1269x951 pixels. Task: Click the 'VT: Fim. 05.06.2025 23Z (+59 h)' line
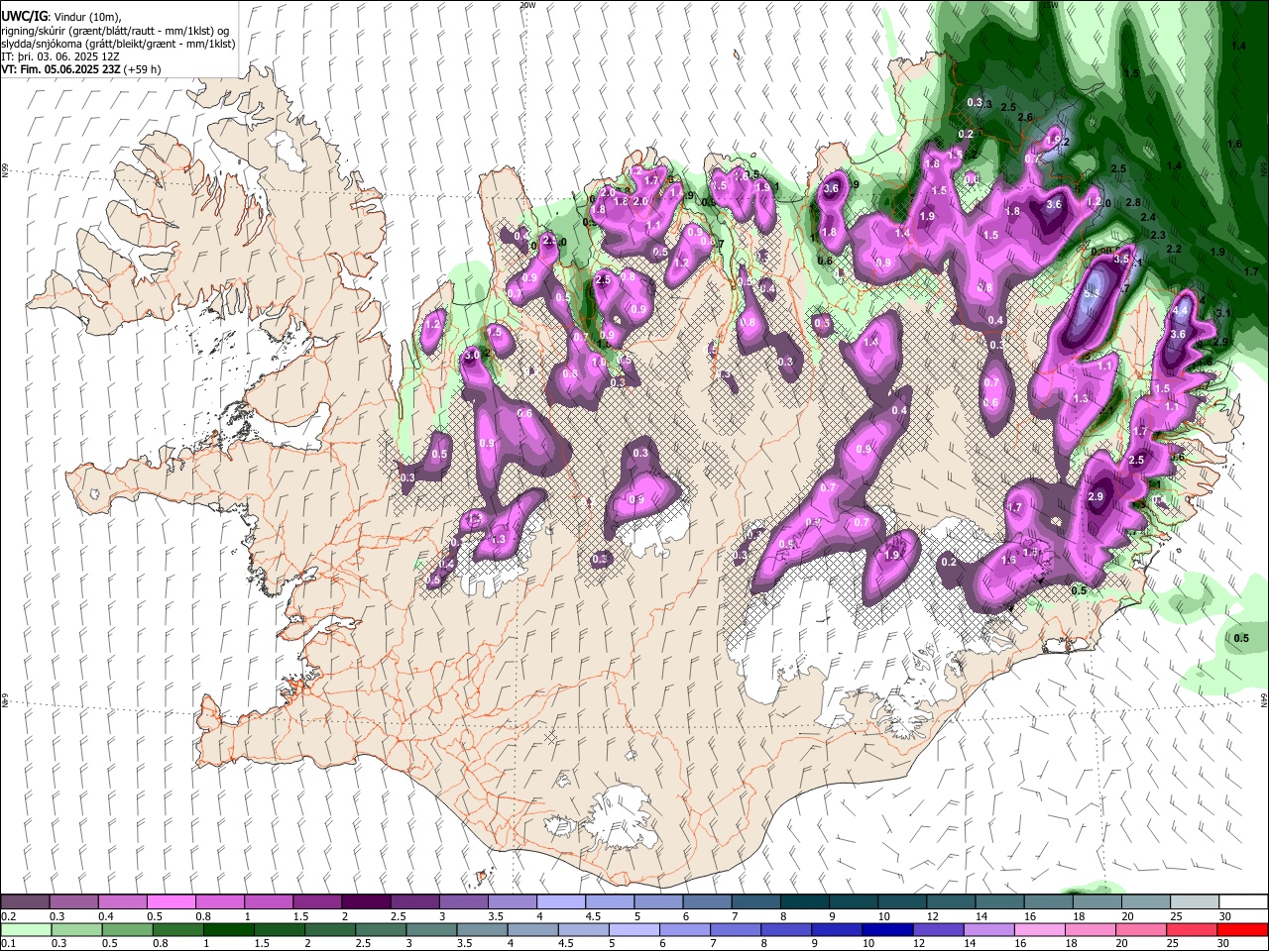[x=81, y=69]
